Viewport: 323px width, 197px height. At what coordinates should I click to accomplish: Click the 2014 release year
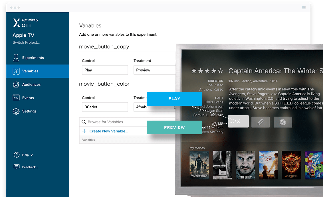point(274,81)
